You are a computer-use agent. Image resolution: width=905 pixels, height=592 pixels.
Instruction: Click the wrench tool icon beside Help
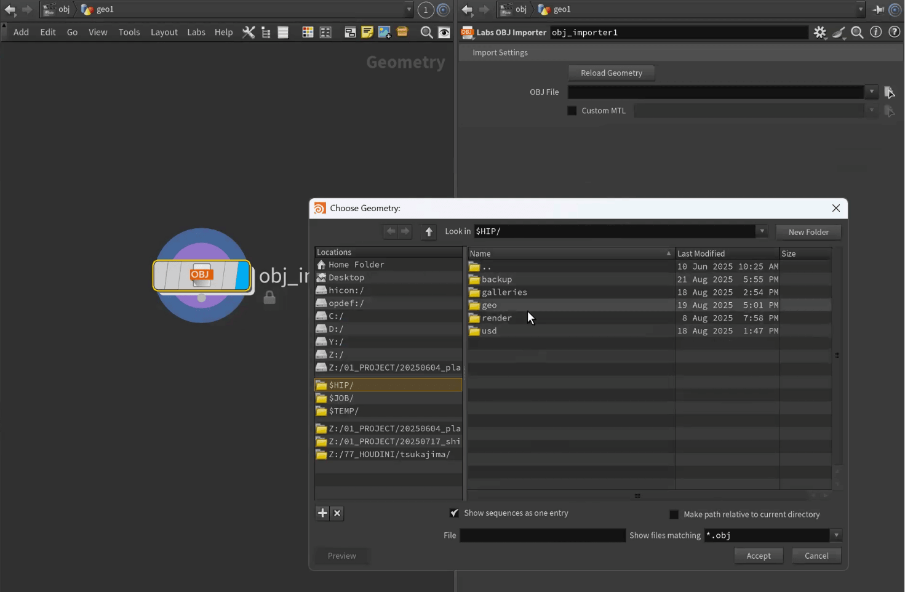point(249,32)
